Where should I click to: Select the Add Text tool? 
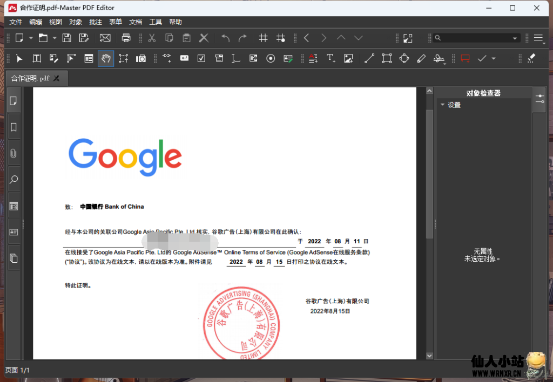331,58
